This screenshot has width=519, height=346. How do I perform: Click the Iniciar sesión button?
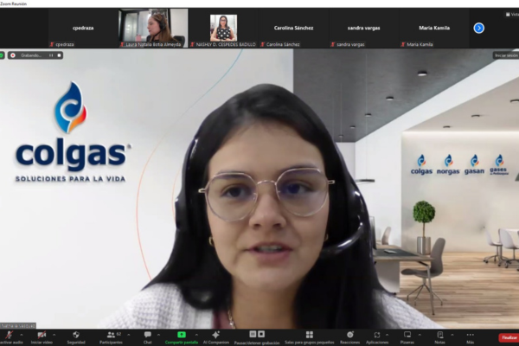click(506, 55)
